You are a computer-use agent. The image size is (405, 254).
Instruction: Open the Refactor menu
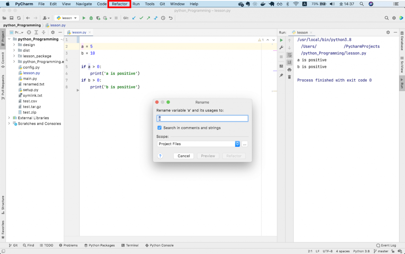119,4
